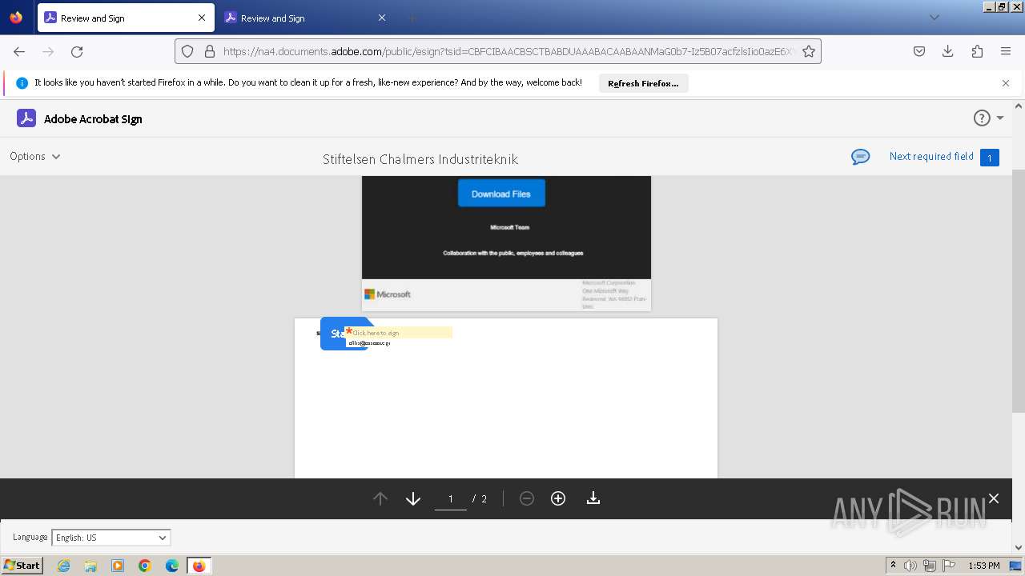Open the Windows Start menu

22,565
